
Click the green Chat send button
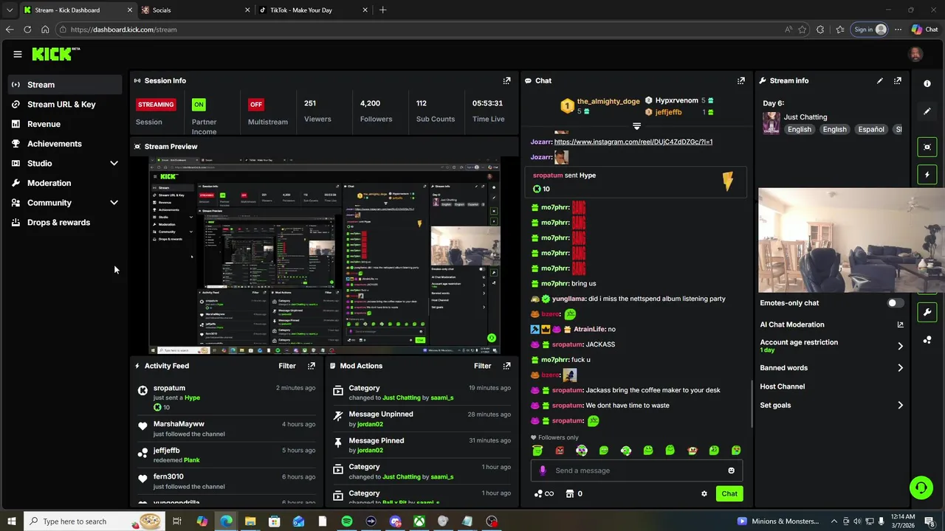point(729,494)
